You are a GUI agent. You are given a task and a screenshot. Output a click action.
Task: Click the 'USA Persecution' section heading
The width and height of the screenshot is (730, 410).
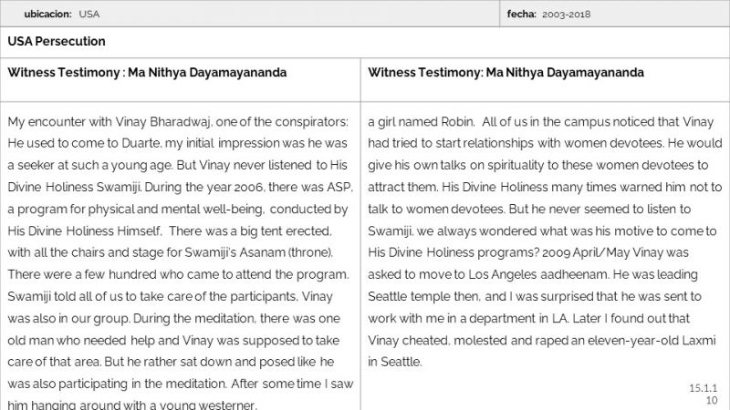pos(57,42)
